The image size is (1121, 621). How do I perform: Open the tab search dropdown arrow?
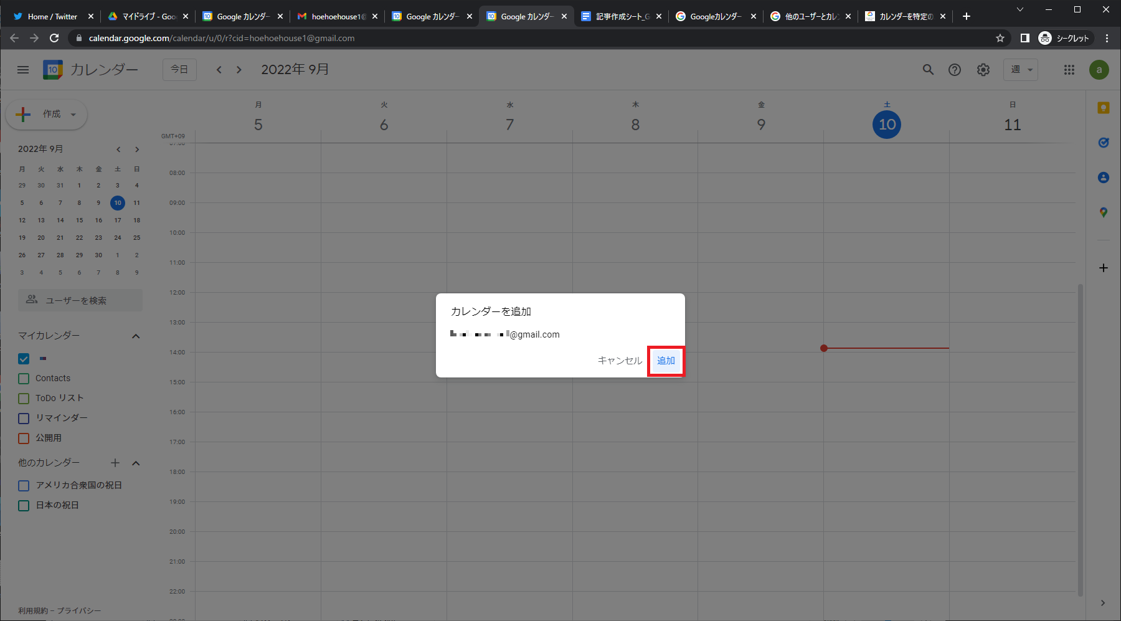1020,9
